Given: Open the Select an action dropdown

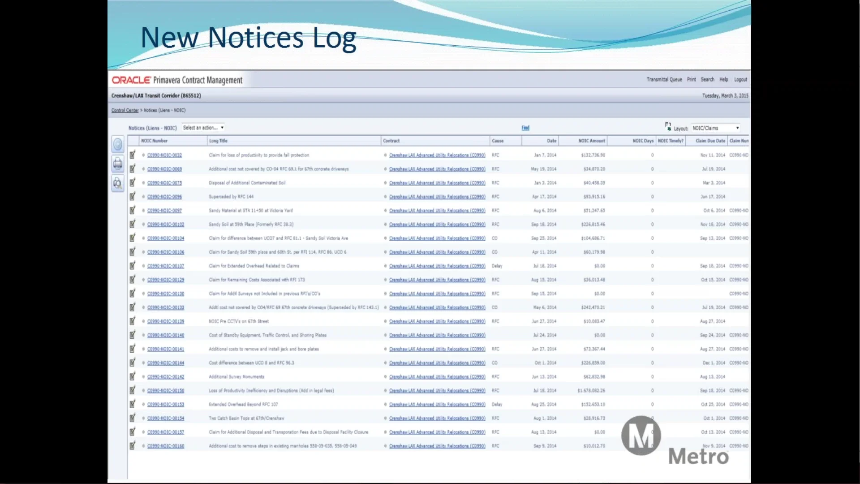Looking at the screenshot, I should click(203, 128).
